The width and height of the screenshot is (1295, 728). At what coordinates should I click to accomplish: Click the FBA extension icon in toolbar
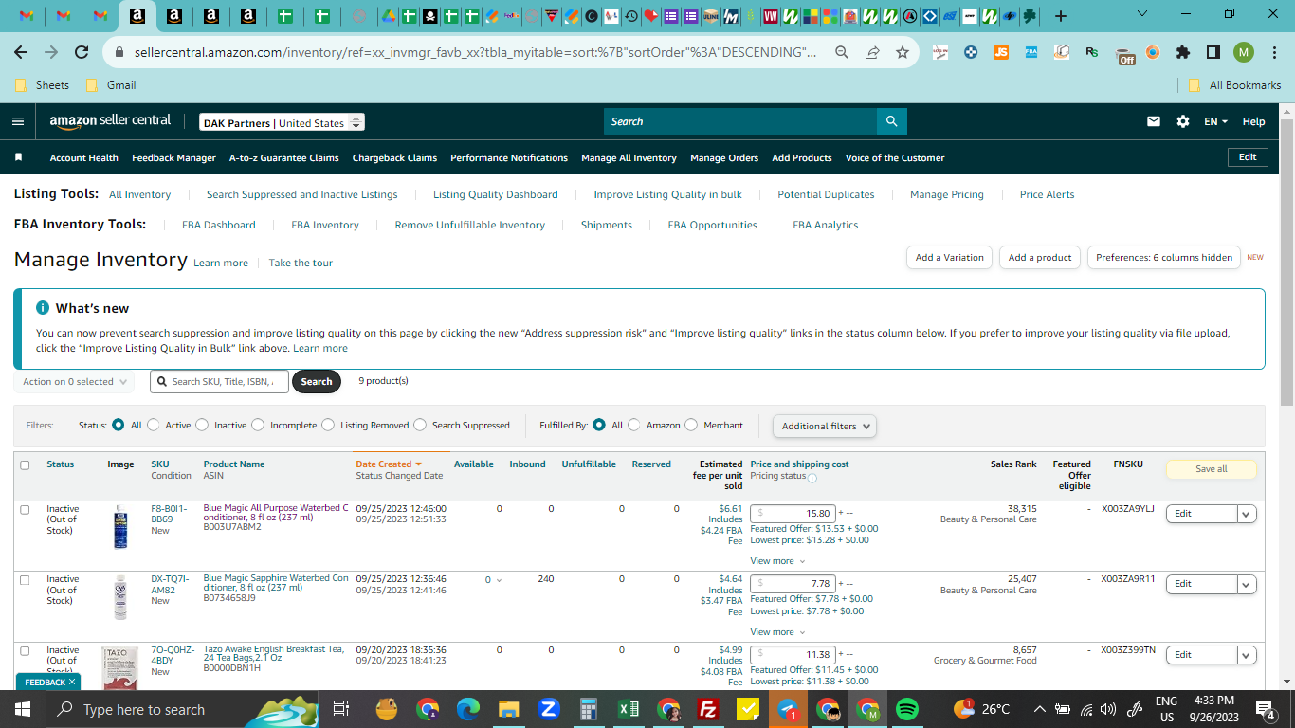1031,52
